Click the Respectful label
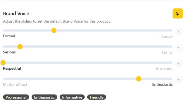 pyautogui.click(x=12, y=69)
